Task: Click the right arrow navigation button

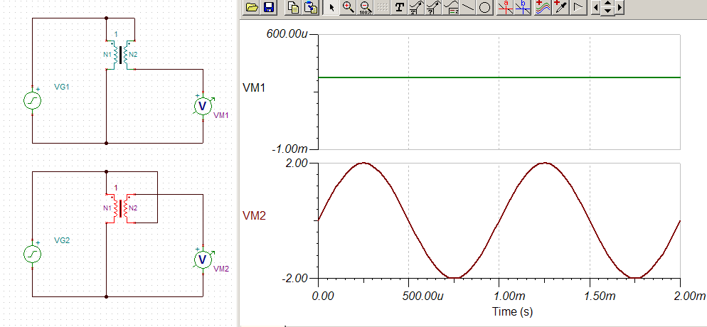Action: click(x=620, y=8)
